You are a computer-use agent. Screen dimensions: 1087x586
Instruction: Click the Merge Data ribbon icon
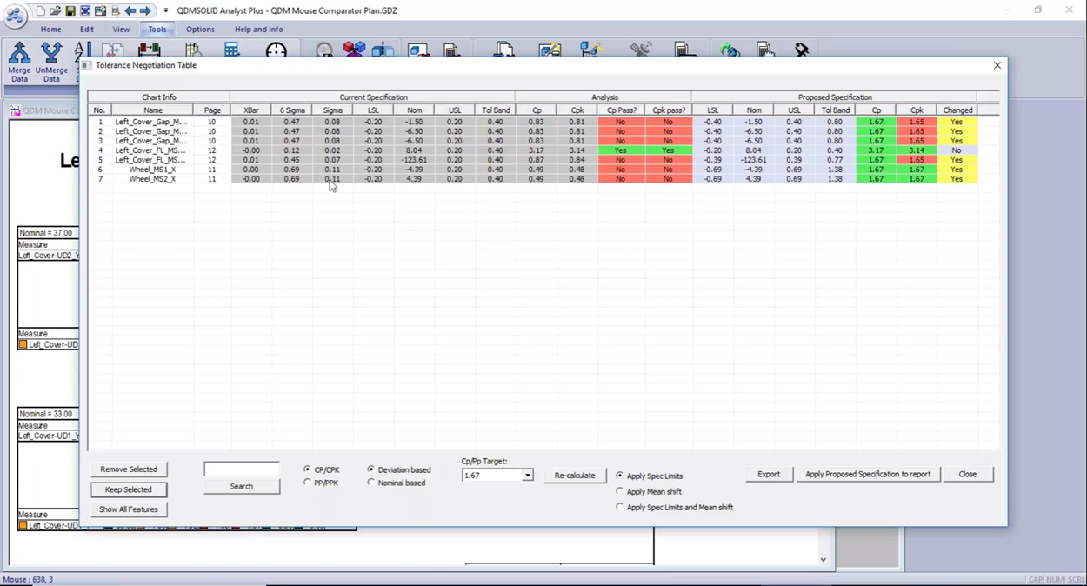19,61
